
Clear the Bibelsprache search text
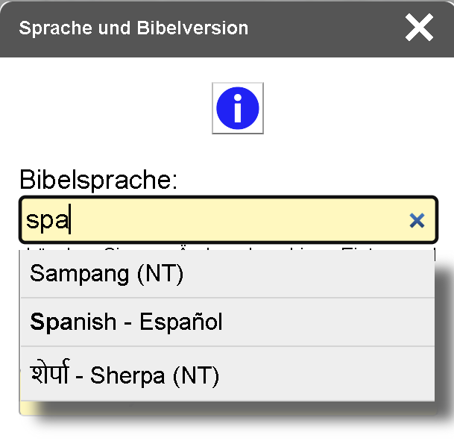coord(417,220)
